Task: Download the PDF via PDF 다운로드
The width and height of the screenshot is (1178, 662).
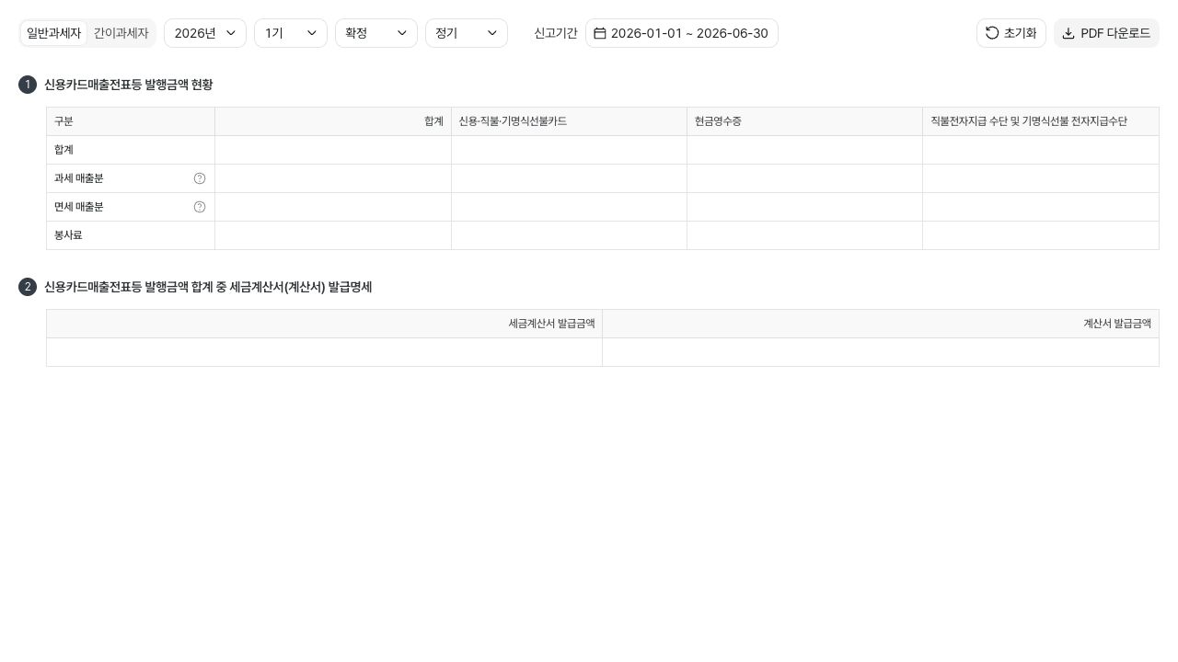Action: (1106, 33)
